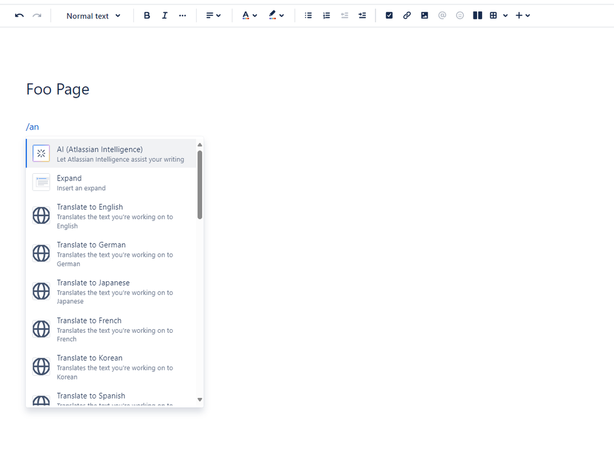614x455 pixels.
Task: Expand the highlight color chevron
Action: point(281,15)
